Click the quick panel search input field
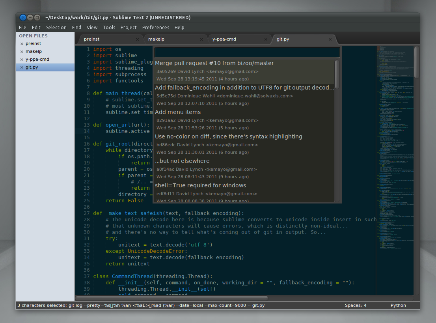Image resolution: width=436 pixels, height=323 pixels. pos(247,52)
